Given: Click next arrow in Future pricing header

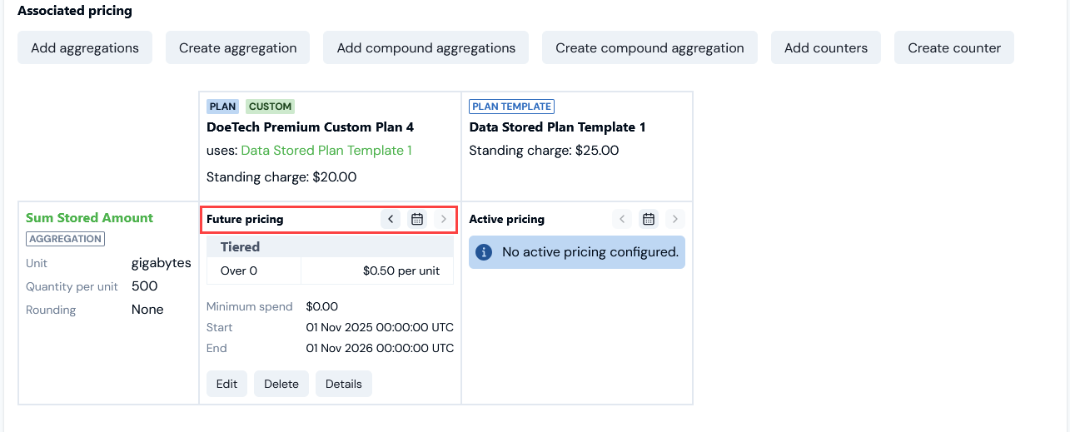Looking at the screenshot, I should [444, 219].
